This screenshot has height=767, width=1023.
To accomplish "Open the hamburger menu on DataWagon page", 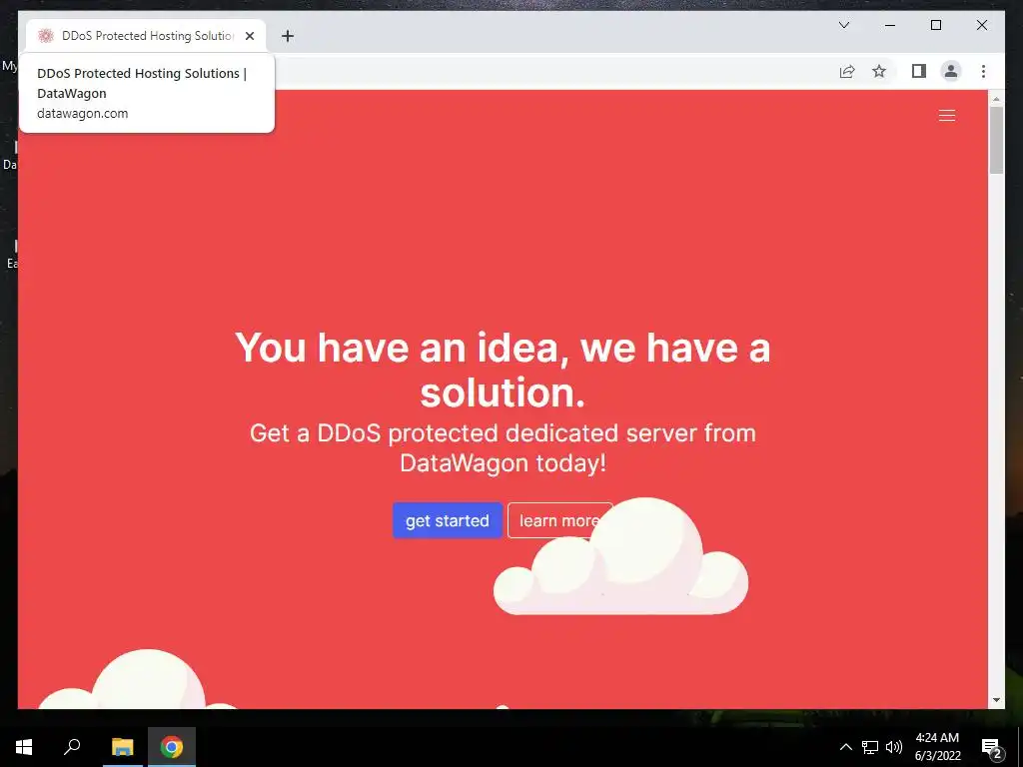I will coord(947,116).
